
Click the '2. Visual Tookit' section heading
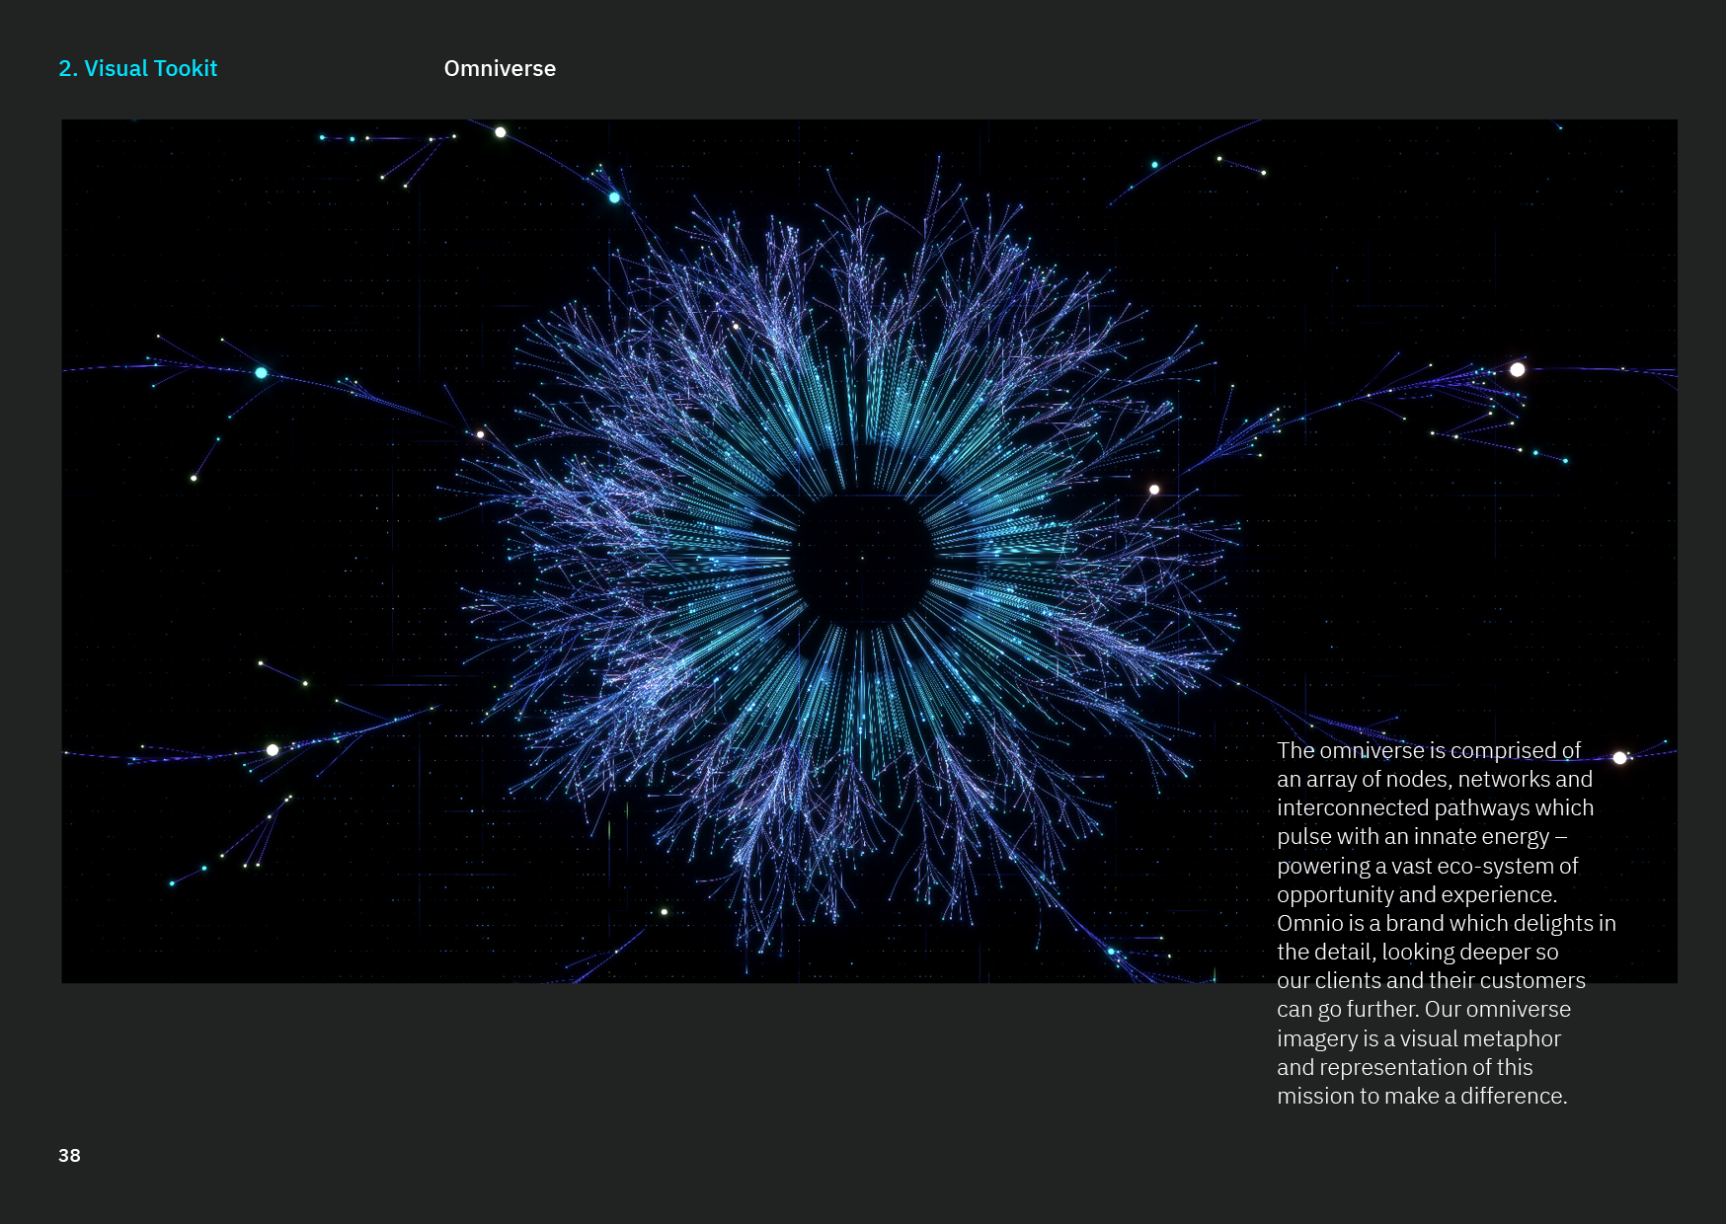[138, 68]
